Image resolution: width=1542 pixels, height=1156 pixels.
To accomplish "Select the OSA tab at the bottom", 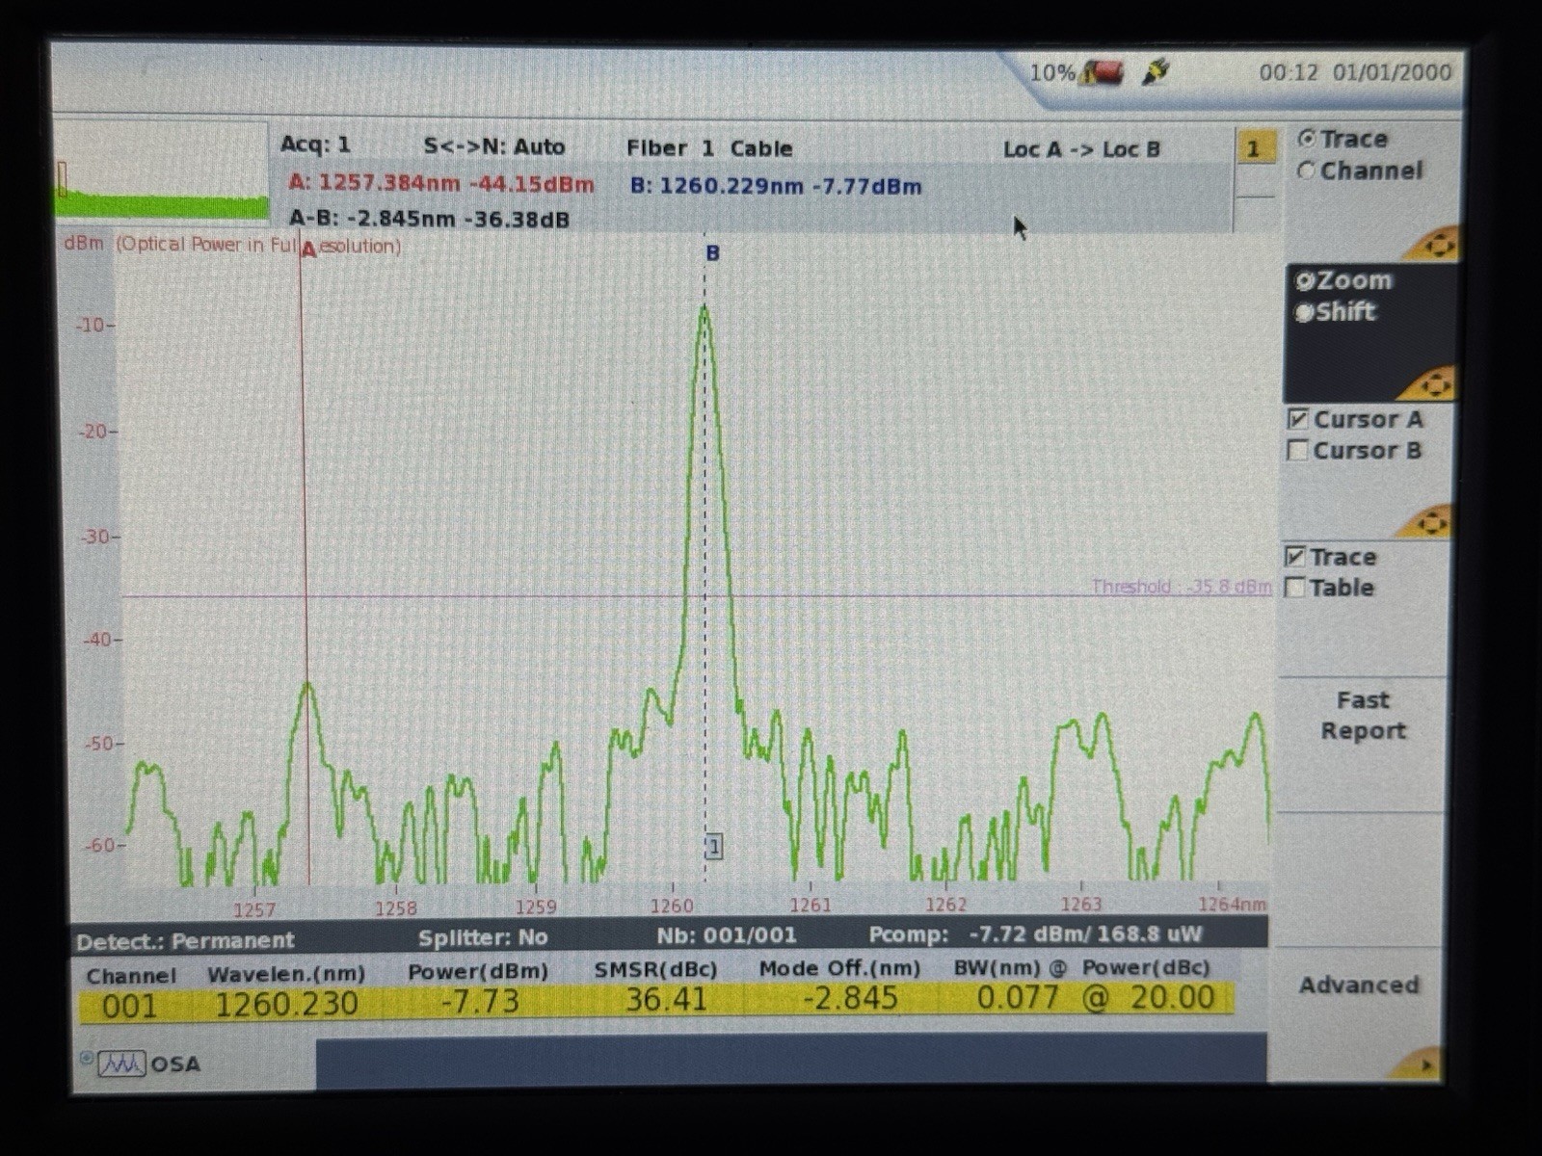I will 154,1064.
